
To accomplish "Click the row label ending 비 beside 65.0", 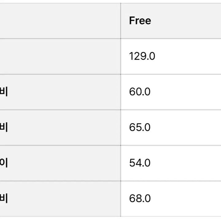I will (x=4, y=127).
